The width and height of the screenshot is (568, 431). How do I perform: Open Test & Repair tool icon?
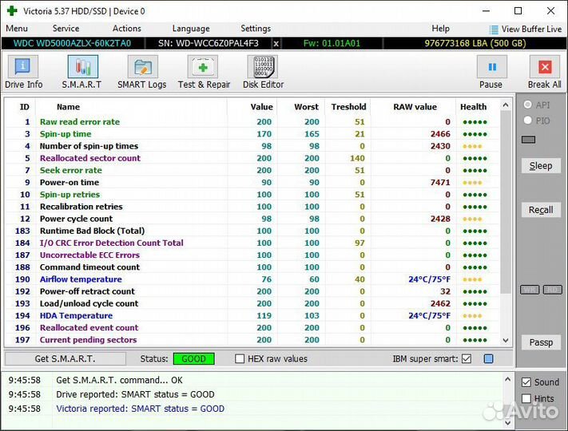[202, 66]
